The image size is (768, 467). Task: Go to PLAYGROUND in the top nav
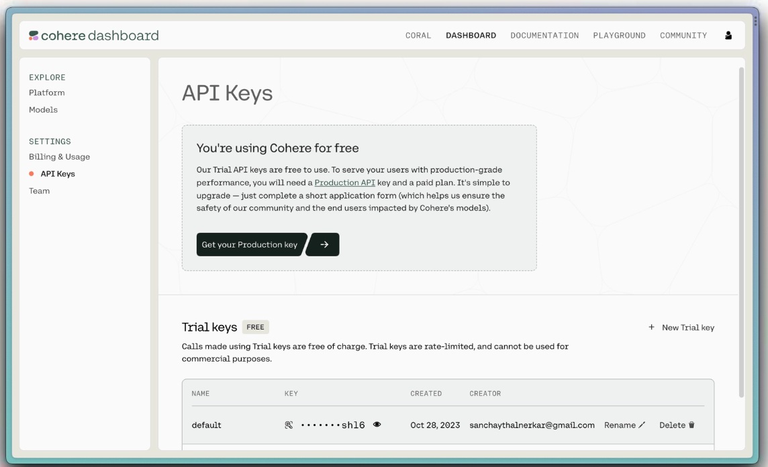pos(619,36)
